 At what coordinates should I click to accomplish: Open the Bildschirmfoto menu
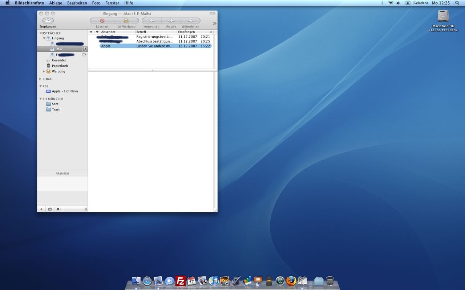pyautogui.click(x=29, y=3)
